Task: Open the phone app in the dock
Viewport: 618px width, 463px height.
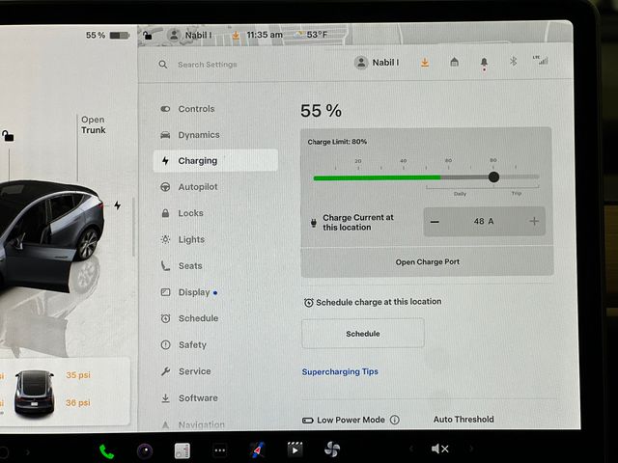Action: [x=106, y=451]
